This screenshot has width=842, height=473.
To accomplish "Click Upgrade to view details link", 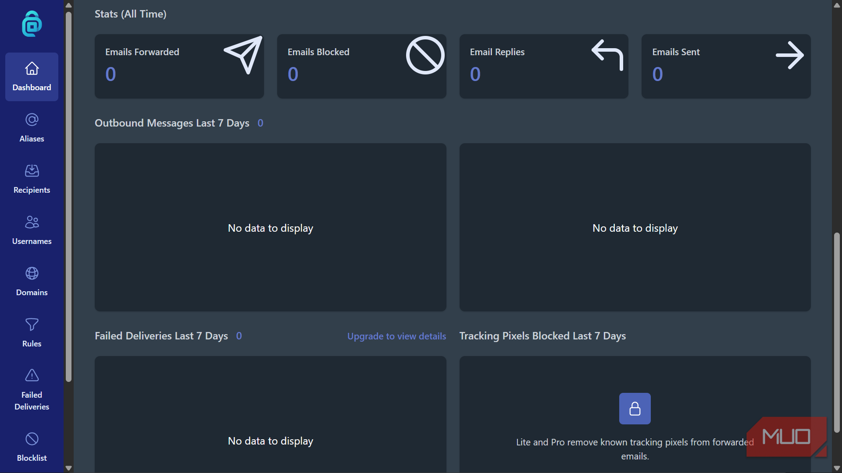I will [396, 336].
